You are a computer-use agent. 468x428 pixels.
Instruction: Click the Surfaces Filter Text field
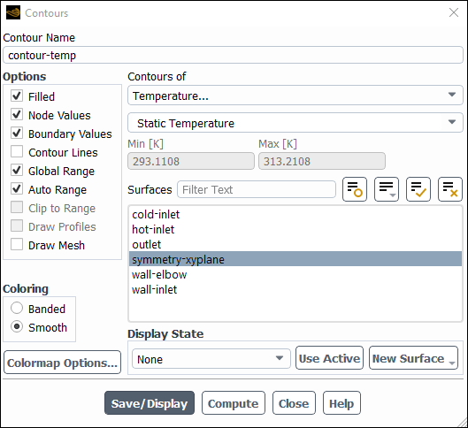[257, 189]
